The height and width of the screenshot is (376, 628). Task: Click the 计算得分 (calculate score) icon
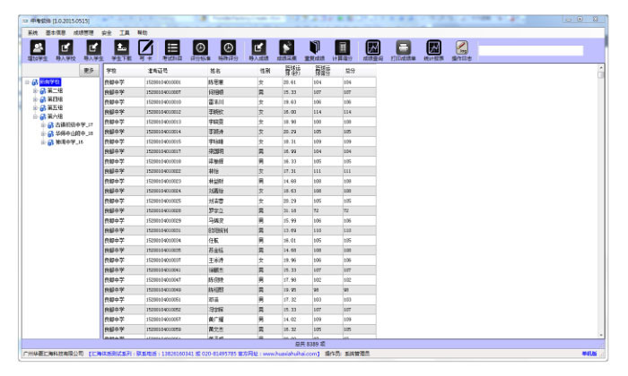tap(342, 49)
